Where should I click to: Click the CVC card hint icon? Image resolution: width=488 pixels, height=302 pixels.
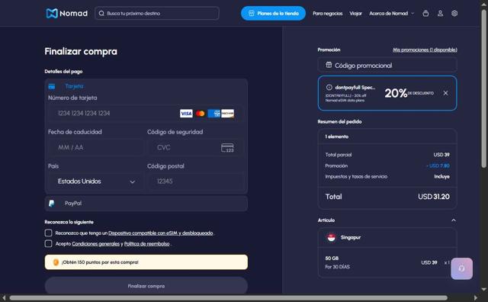(x=227, y=148)
